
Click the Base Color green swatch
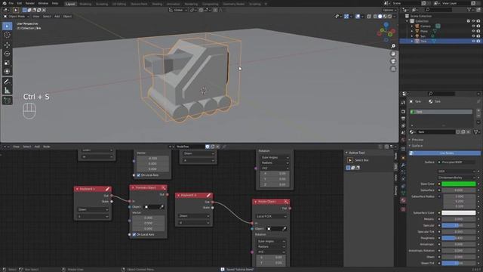(x=458, y=184)
